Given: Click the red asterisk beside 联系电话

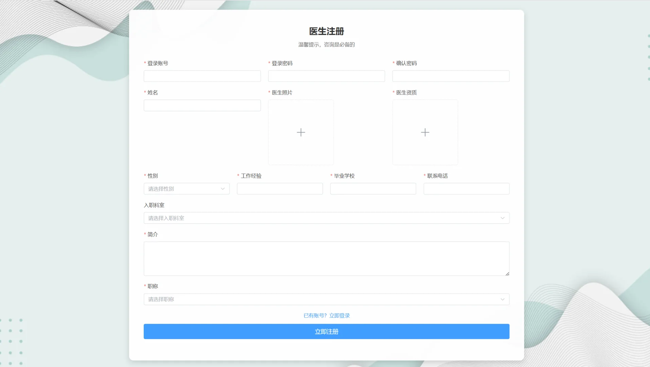Looking at the screenshot, I should (x=424, y=176).
